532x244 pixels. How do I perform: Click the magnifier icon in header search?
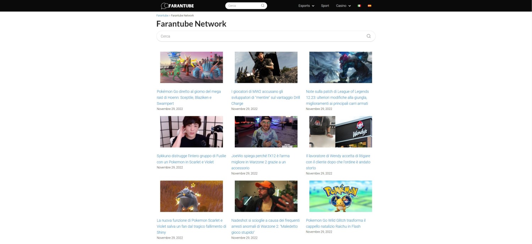click(x=263, y=6)
